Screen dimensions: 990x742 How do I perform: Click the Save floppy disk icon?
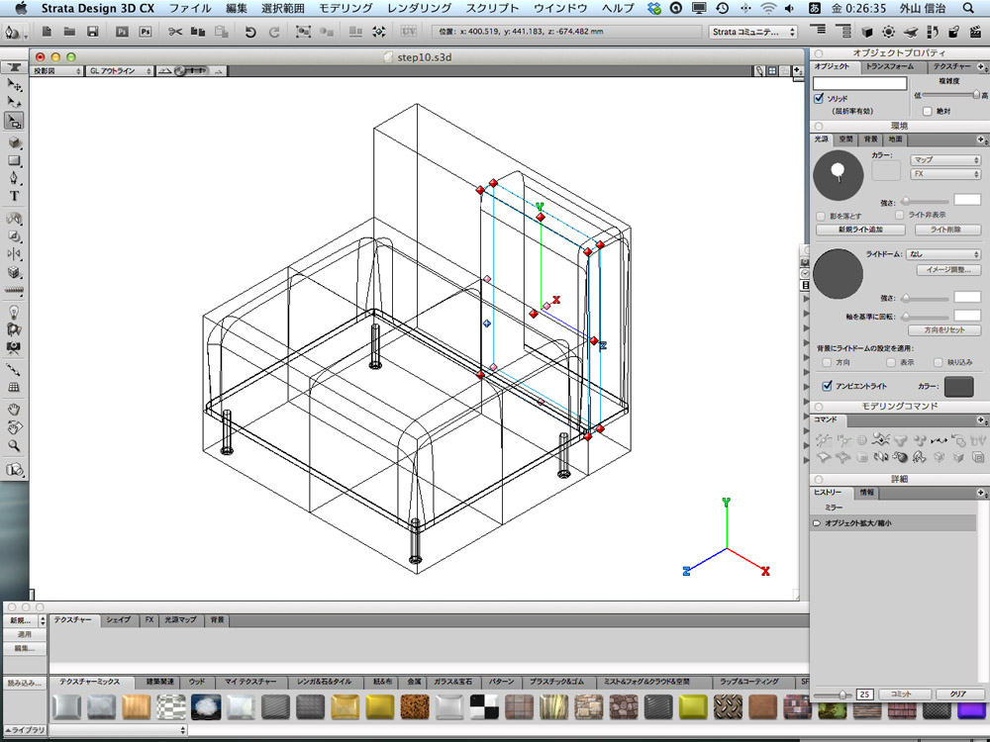pos(93,31)
